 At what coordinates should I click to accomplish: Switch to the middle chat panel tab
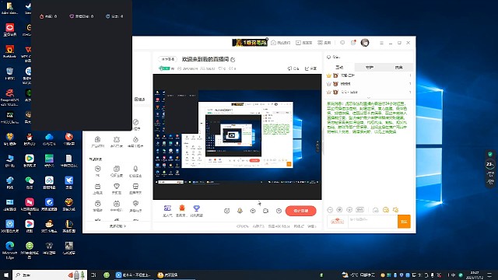[369, 68]
